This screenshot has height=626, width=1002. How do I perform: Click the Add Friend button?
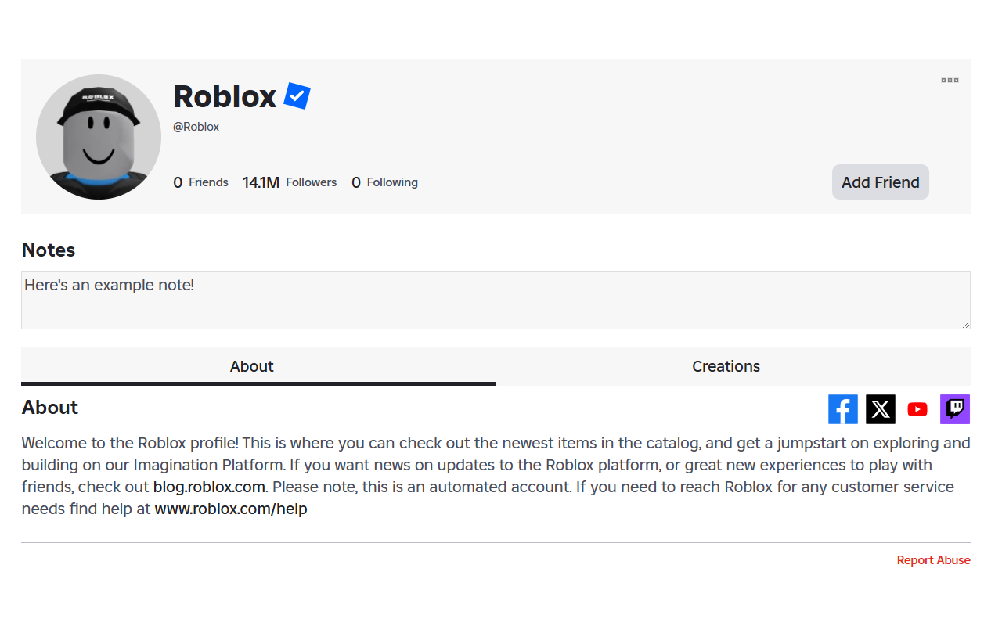point(880,182)
